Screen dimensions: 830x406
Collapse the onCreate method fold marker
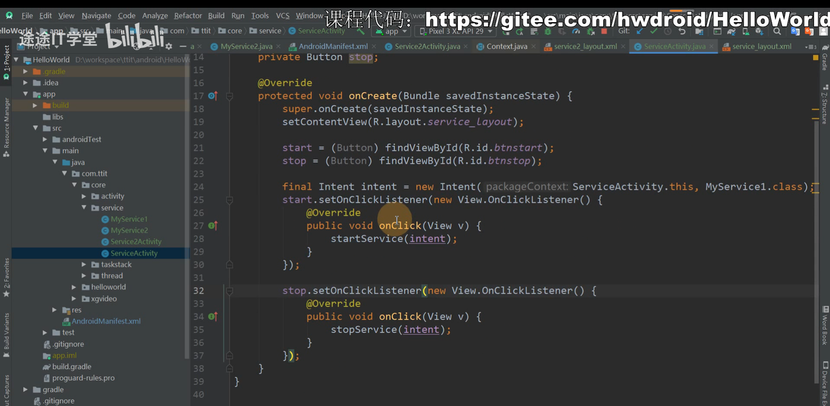coord(230,96)
